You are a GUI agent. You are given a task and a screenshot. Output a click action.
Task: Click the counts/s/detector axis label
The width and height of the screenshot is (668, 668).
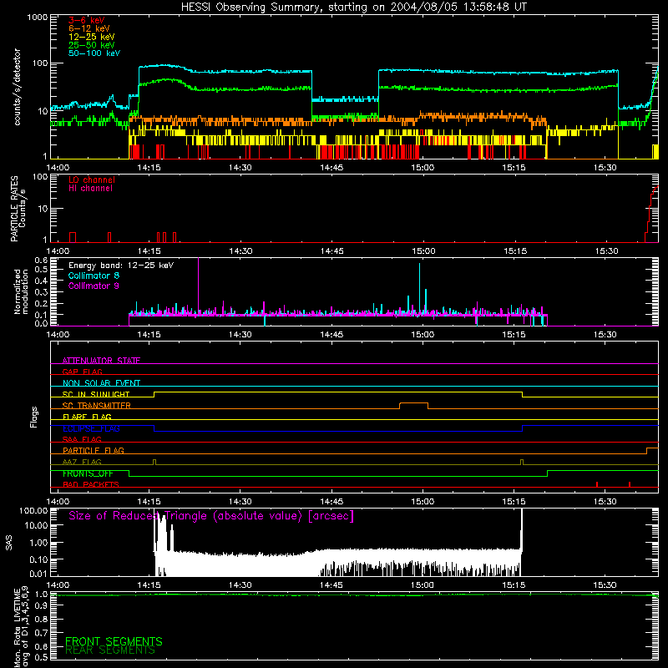[x=17, y=87]
